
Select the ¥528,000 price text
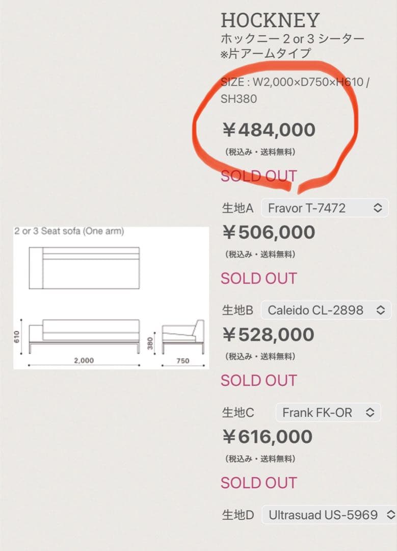pyautogui.click(x=269, y=335)
